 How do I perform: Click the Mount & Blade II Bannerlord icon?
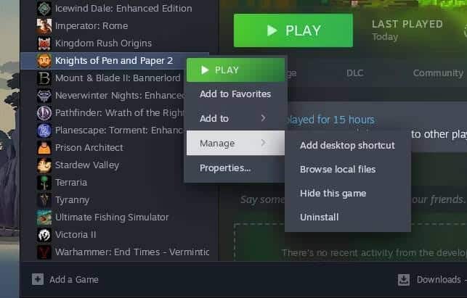[44, 78]
